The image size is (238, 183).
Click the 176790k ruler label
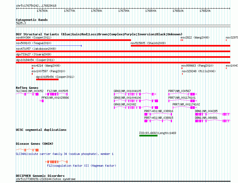124,11
